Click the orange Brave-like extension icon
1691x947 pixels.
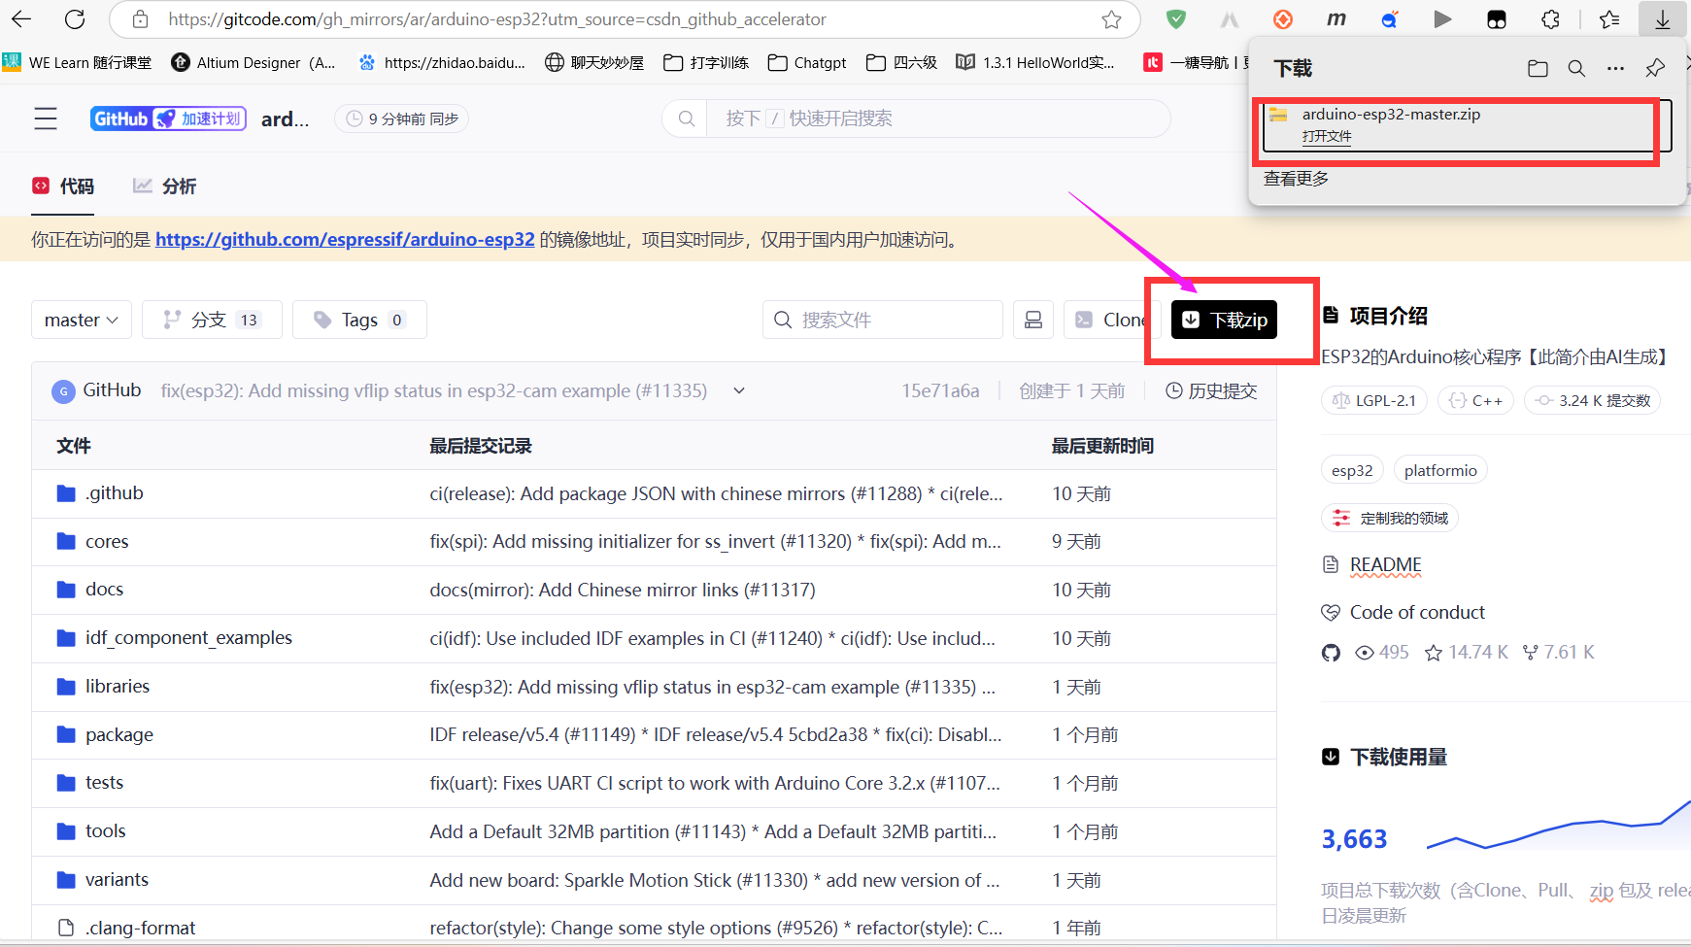[1283, 19]
